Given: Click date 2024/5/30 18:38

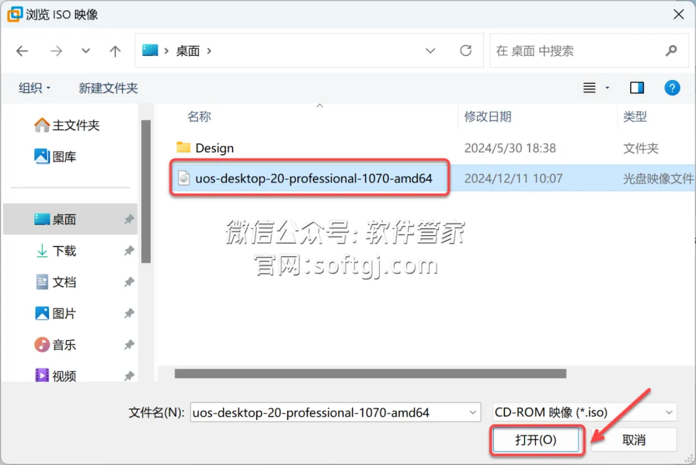Looking at the screenshot, I should 510,148.
